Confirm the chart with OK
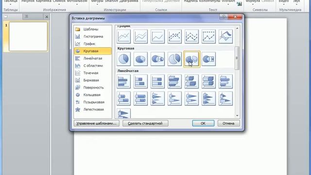This screenshot has width=311, height=175. (x=203, y=123)
